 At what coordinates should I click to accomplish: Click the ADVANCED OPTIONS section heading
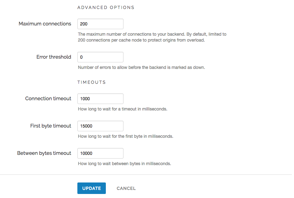point(106,7)
